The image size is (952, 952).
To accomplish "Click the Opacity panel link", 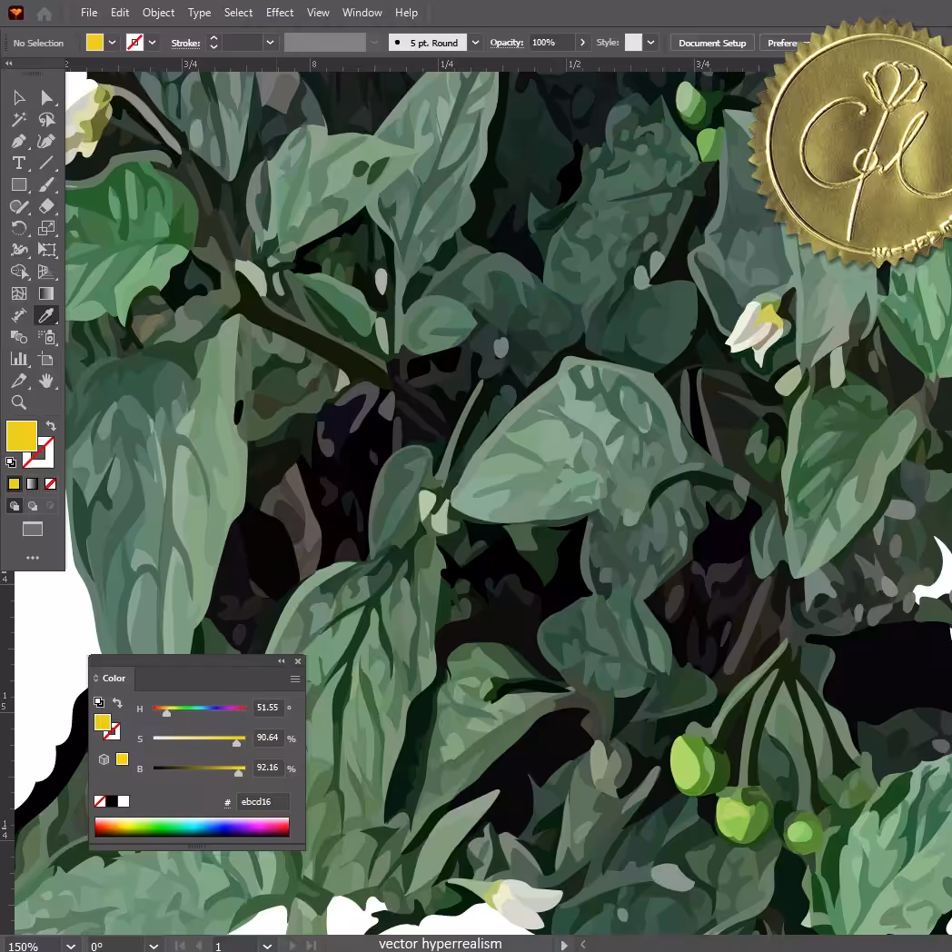I will [x=507, y=43].
